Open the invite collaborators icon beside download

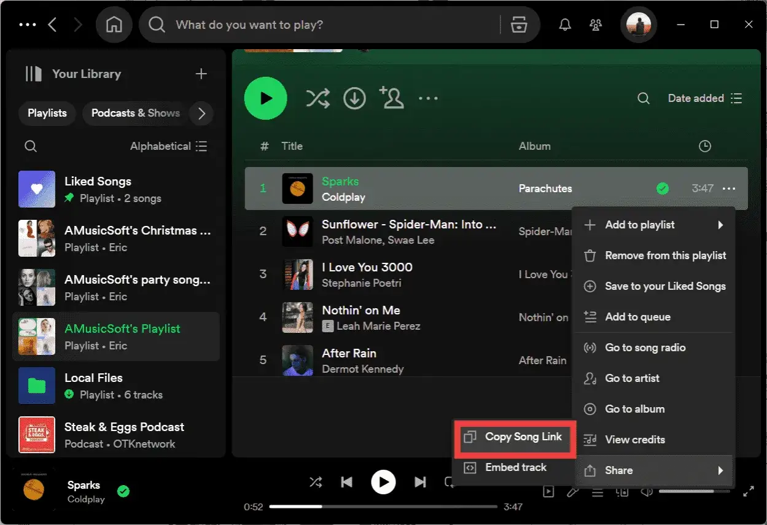point(392,98)
